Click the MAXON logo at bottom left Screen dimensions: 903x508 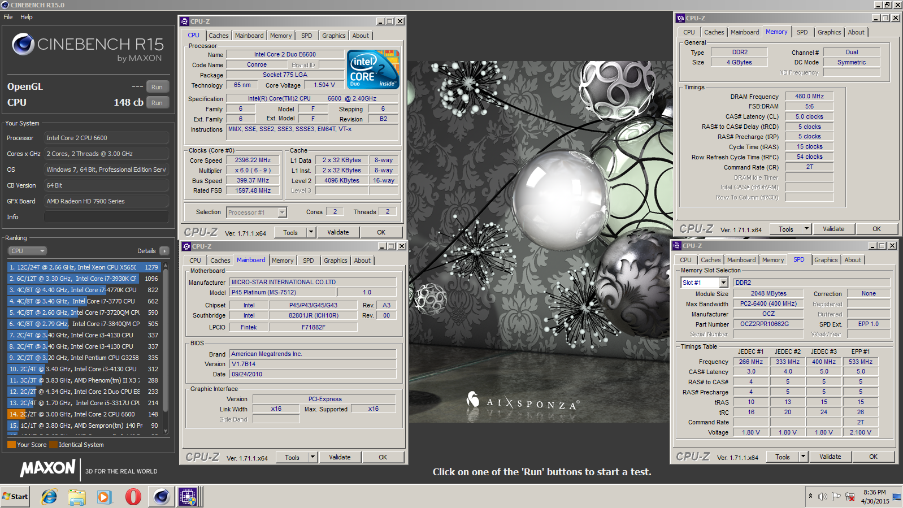click(x=48, y=468)
